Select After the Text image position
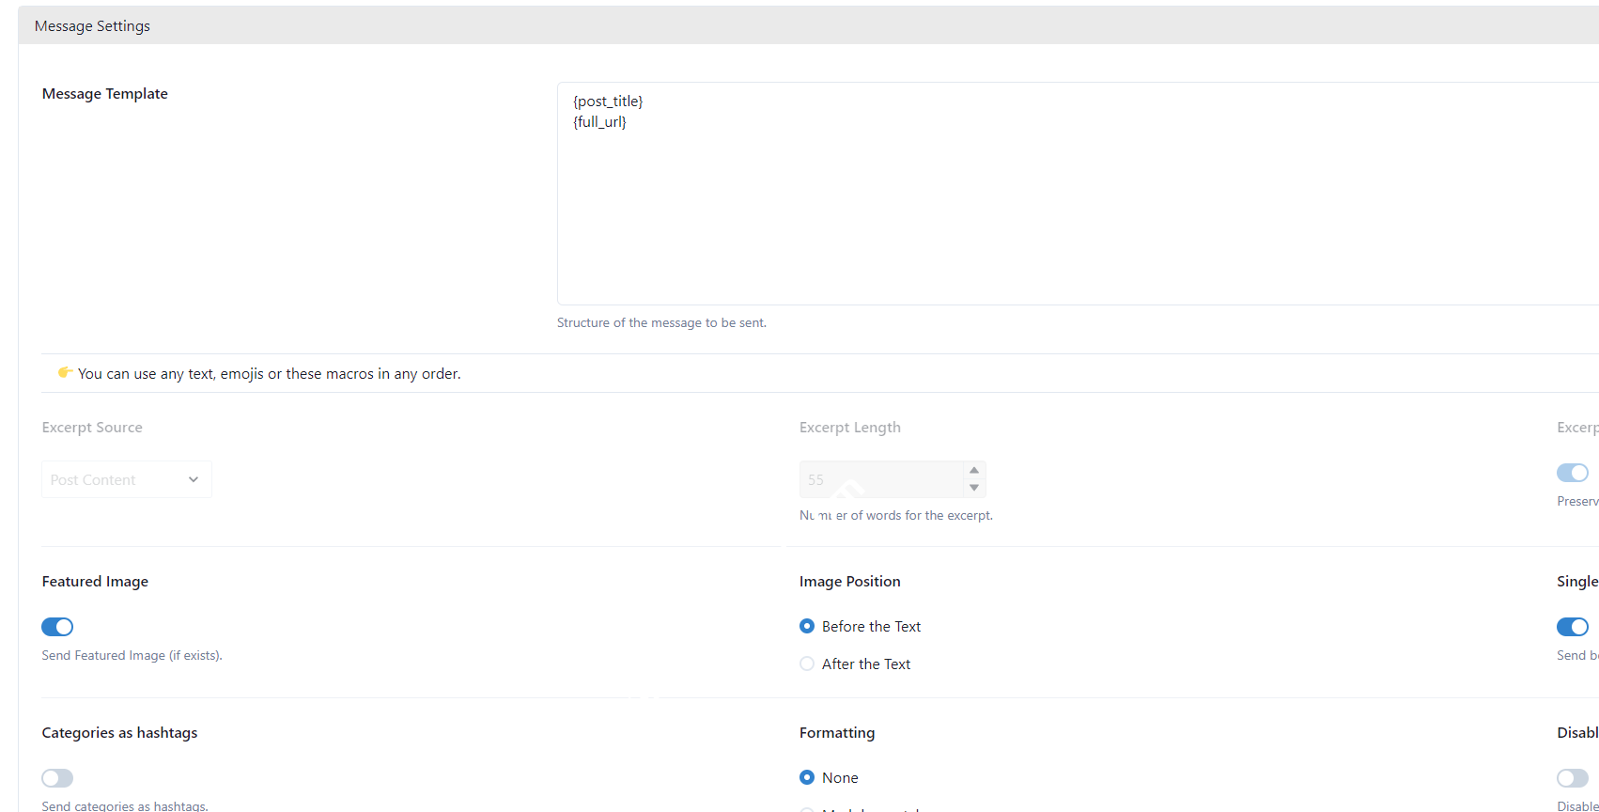1599x812 pixels. (807, 664)
